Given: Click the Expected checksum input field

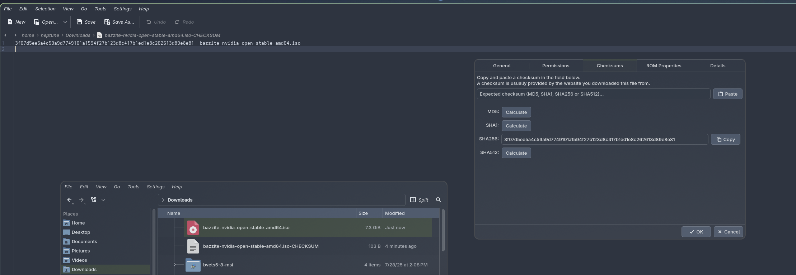Looking at the screenshot, I should [x=594, y=94].
